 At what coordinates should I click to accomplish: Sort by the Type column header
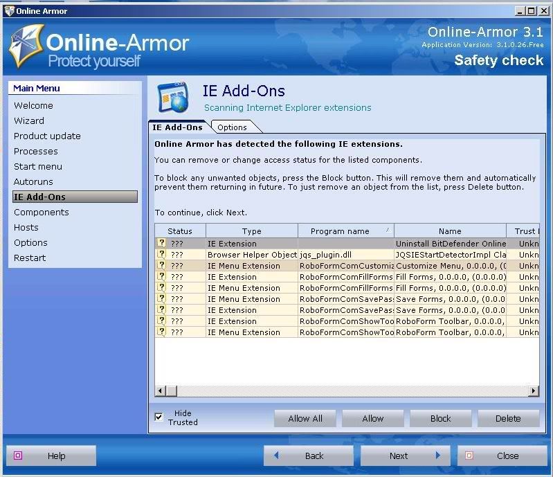[x=252, y=231]
